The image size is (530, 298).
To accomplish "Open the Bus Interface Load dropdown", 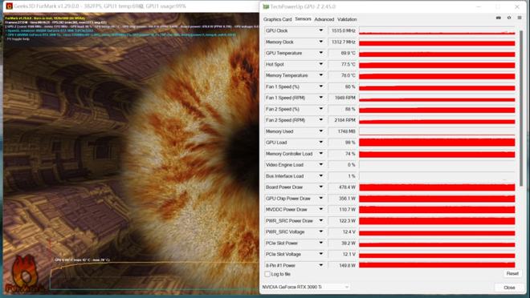I will (320, 176).
